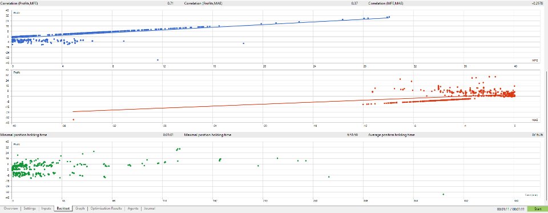548x213 pixels.
Task: Click the Time (min) axis label on the green chart
Action: pos(531,195)
